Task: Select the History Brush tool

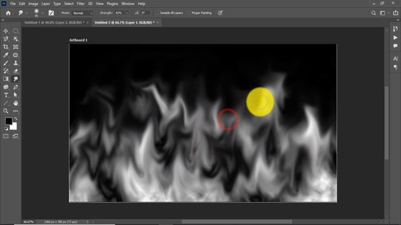Action: click(6, 71)
